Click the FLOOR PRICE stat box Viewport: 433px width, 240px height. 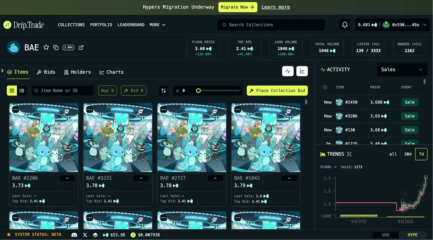(x=203, y=48)
